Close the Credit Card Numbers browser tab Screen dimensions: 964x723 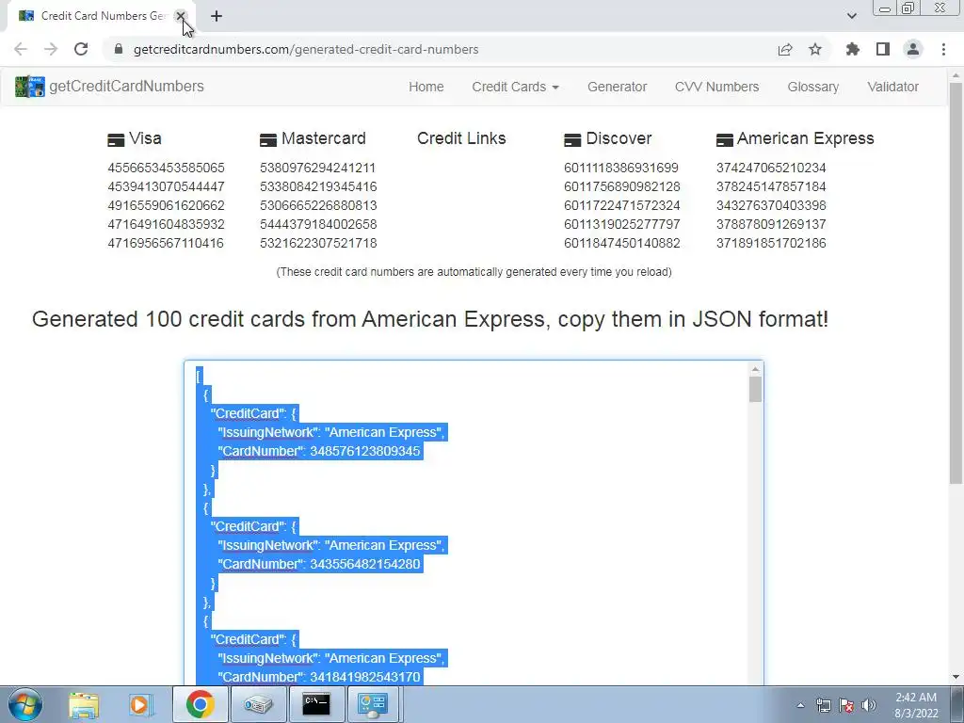[x=180, y=16]
